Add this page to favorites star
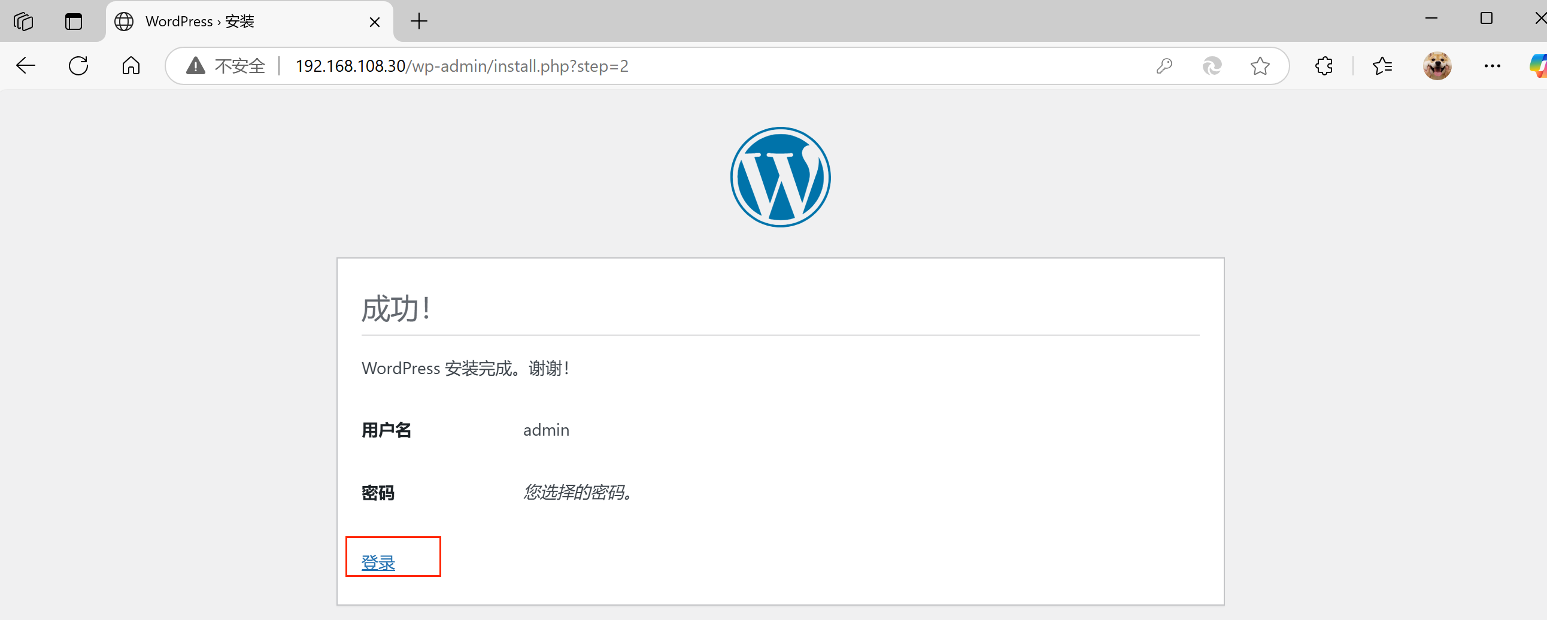 point(1260,65)
